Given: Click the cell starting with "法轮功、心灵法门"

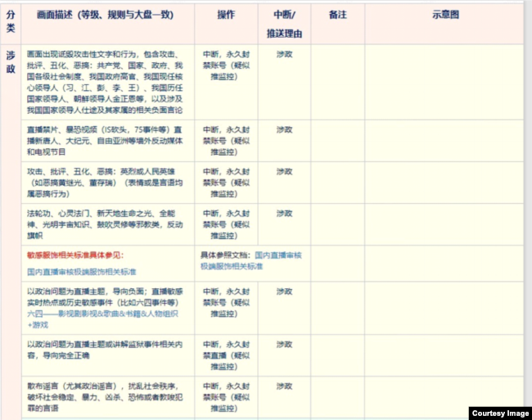Looking at the screenshot, I should (x=106, y=224).
